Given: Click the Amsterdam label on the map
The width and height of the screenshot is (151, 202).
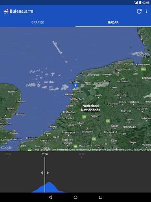Looking at the screenshot, I should click(77, 99).
